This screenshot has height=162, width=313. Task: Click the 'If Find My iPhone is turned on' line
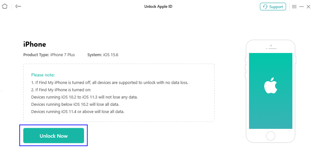click(61, 90)
